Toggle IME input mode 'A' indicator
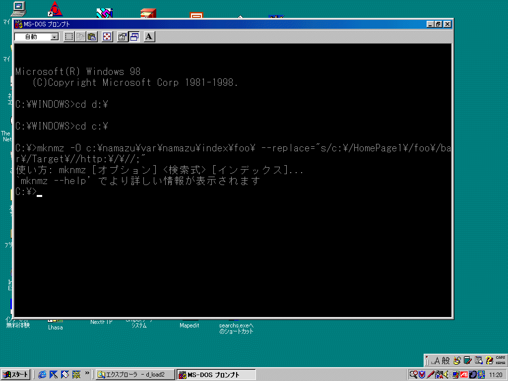 (437, 361)
